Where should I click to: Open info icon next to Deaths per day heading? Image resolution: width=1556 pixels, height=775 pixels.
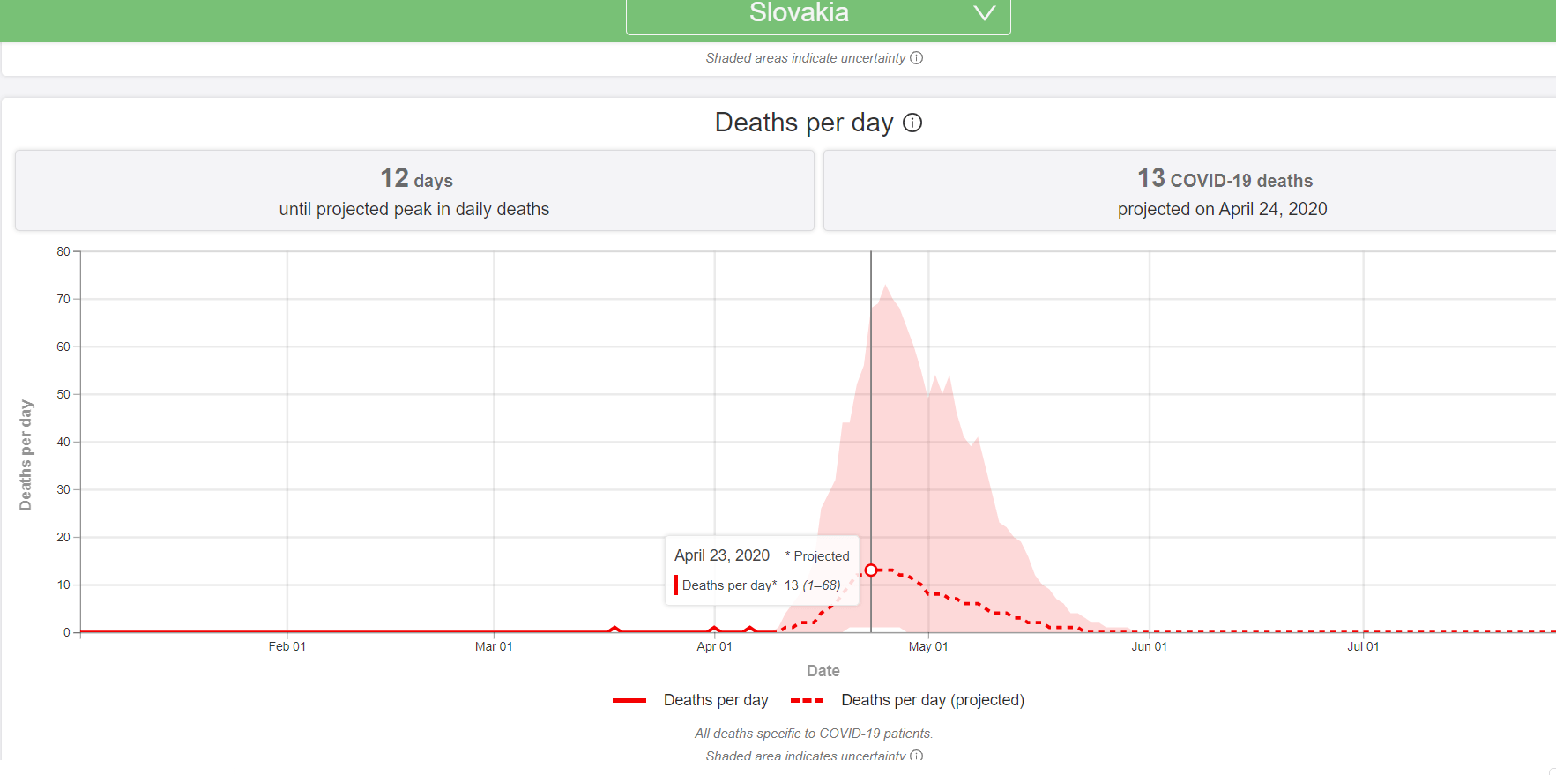(912, 123)
